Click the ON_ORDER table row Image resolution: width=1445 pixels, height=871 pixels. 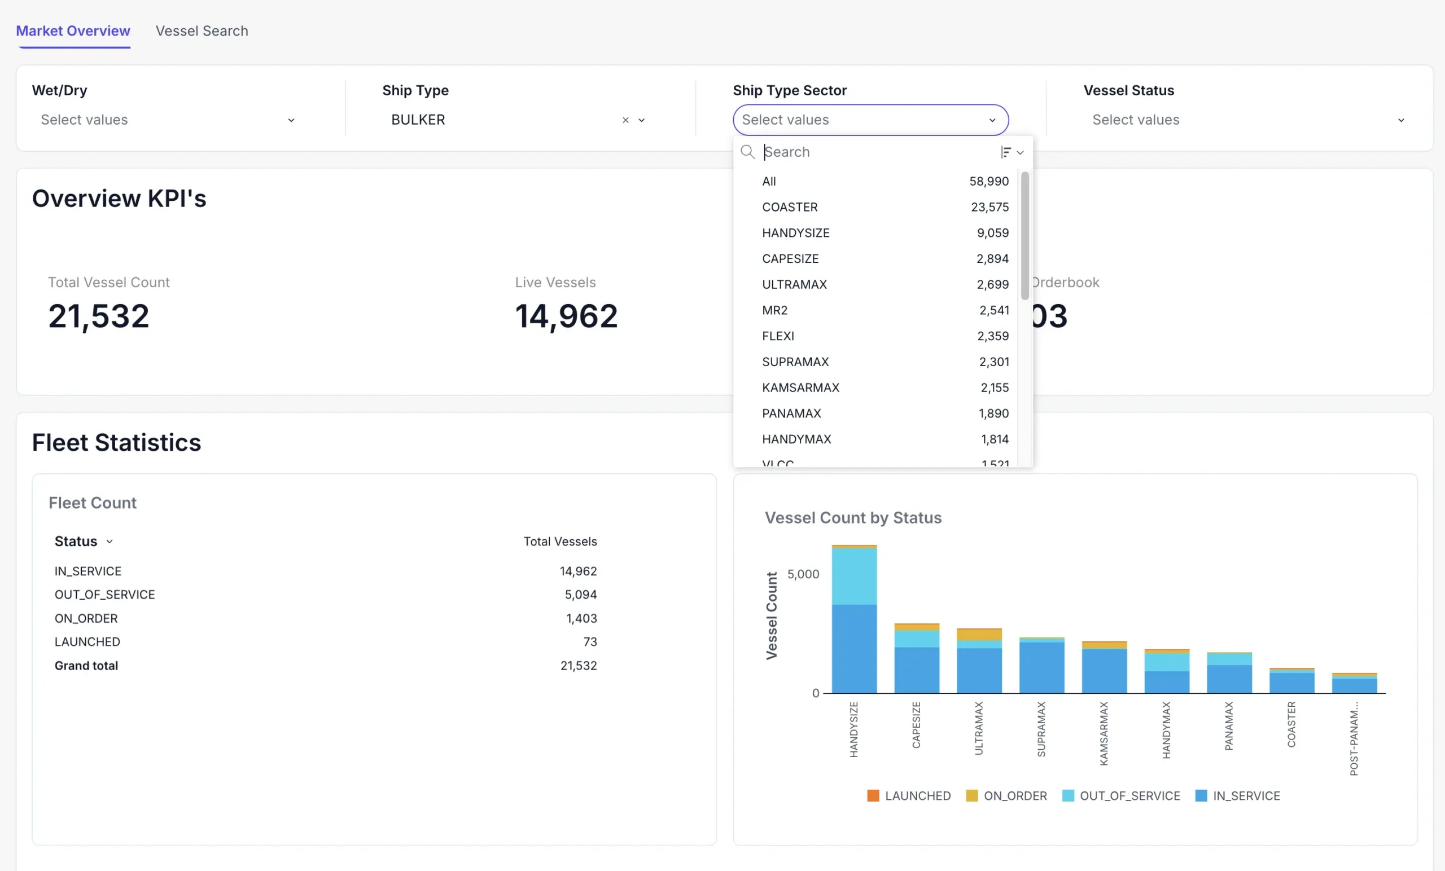(x=326, y=618)
